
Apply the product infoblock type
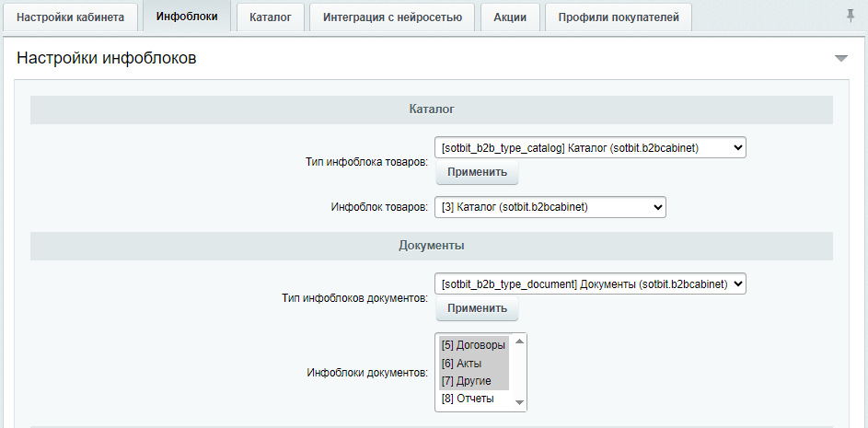tap(477, 171)
